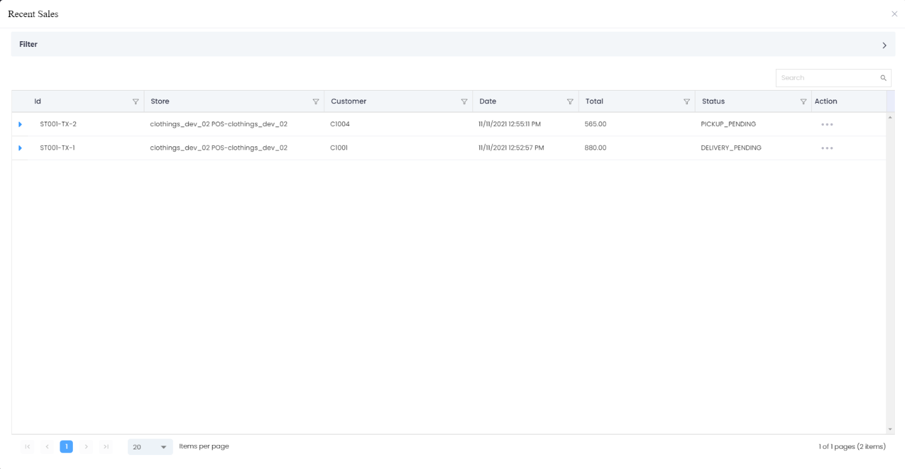Open the filter for the Store column
The height and width of the screenshot is (469, 905).
pyautogui.click(x=316, y=101)
